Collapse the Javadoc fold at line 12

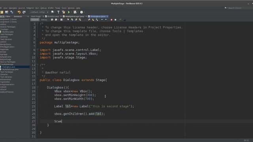point(38,65)
